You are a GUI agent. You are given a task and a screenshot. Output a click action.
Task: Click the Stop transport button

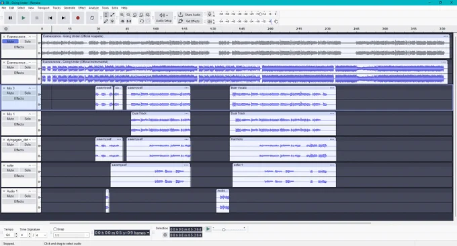pos(37,18)
